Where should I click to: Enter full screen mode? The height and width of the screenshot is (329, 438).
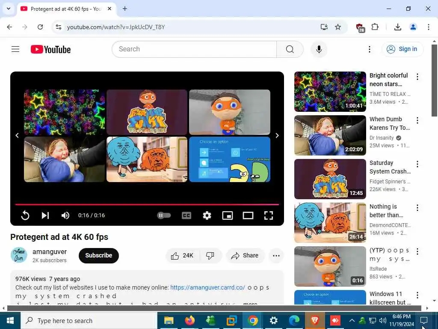(269, 215)
